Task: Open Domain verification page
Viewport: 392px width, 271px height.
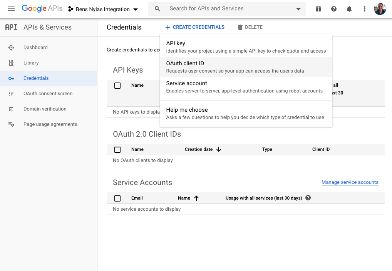Action: point(49,109)
